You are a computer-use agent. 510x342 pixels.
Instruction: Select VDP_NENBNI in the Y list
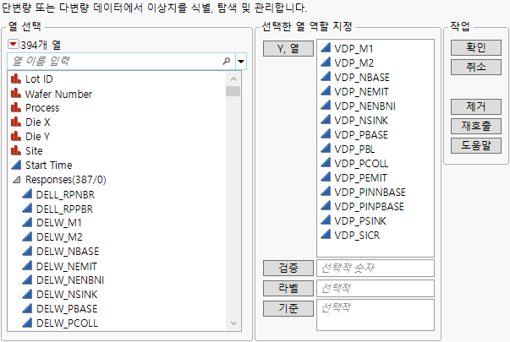pyautogui.click(x=365, y=106)
